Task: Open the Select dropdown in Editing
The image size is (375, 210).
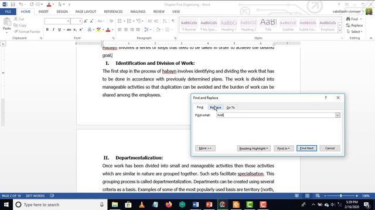Action: click(354, 32)
